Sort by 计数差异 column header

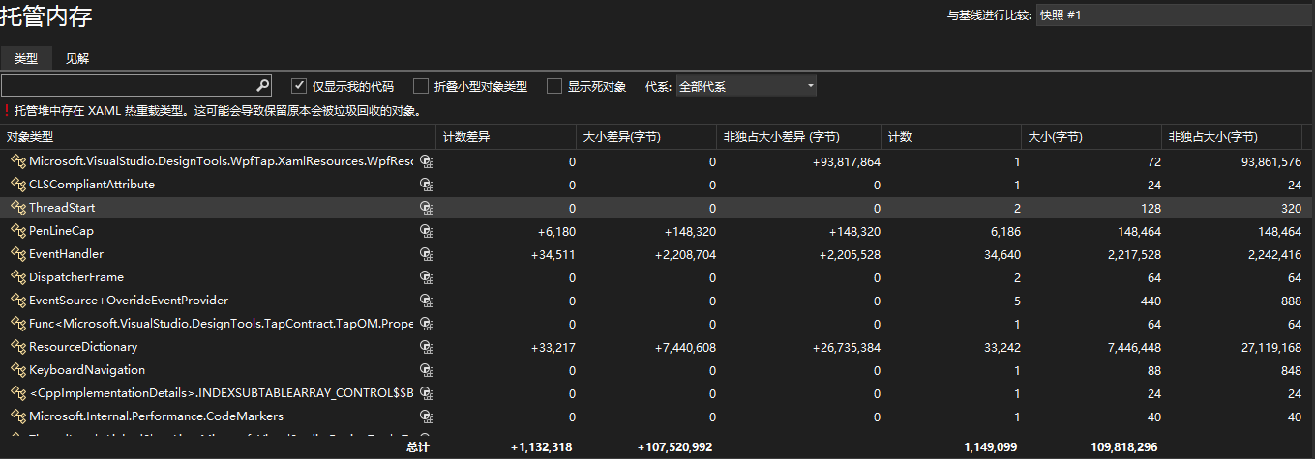coord(505,137)
